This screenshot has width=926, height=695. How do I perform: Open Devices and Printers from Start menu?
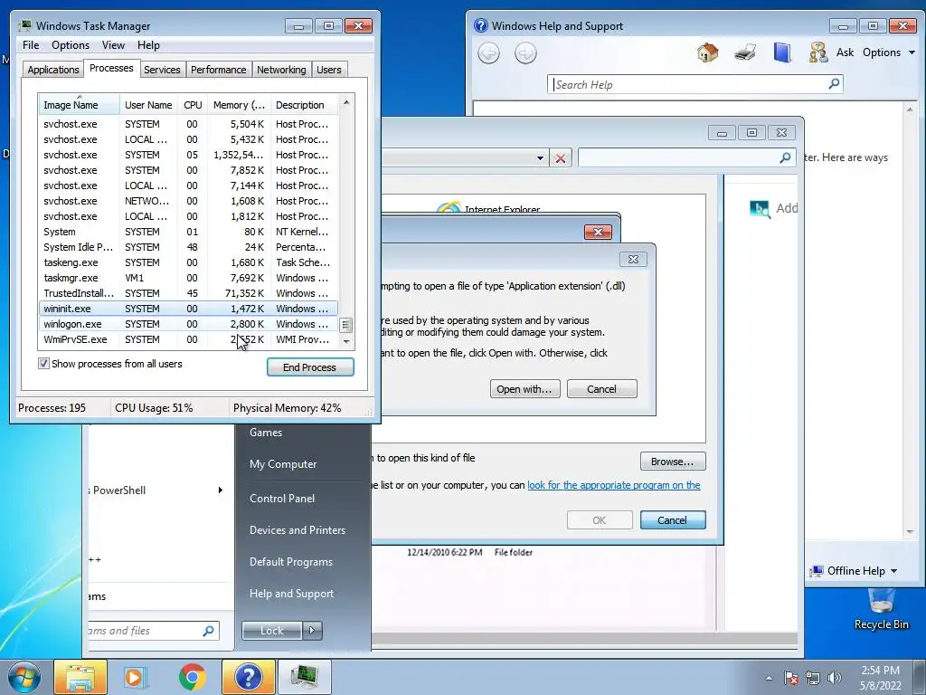click(297, 530)
